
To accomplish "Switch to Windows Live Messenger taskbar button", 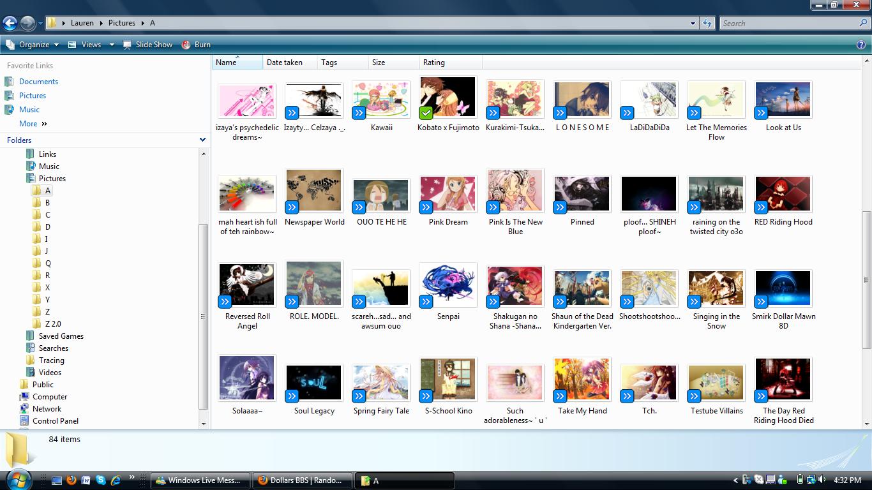I will tap(199, 480).
